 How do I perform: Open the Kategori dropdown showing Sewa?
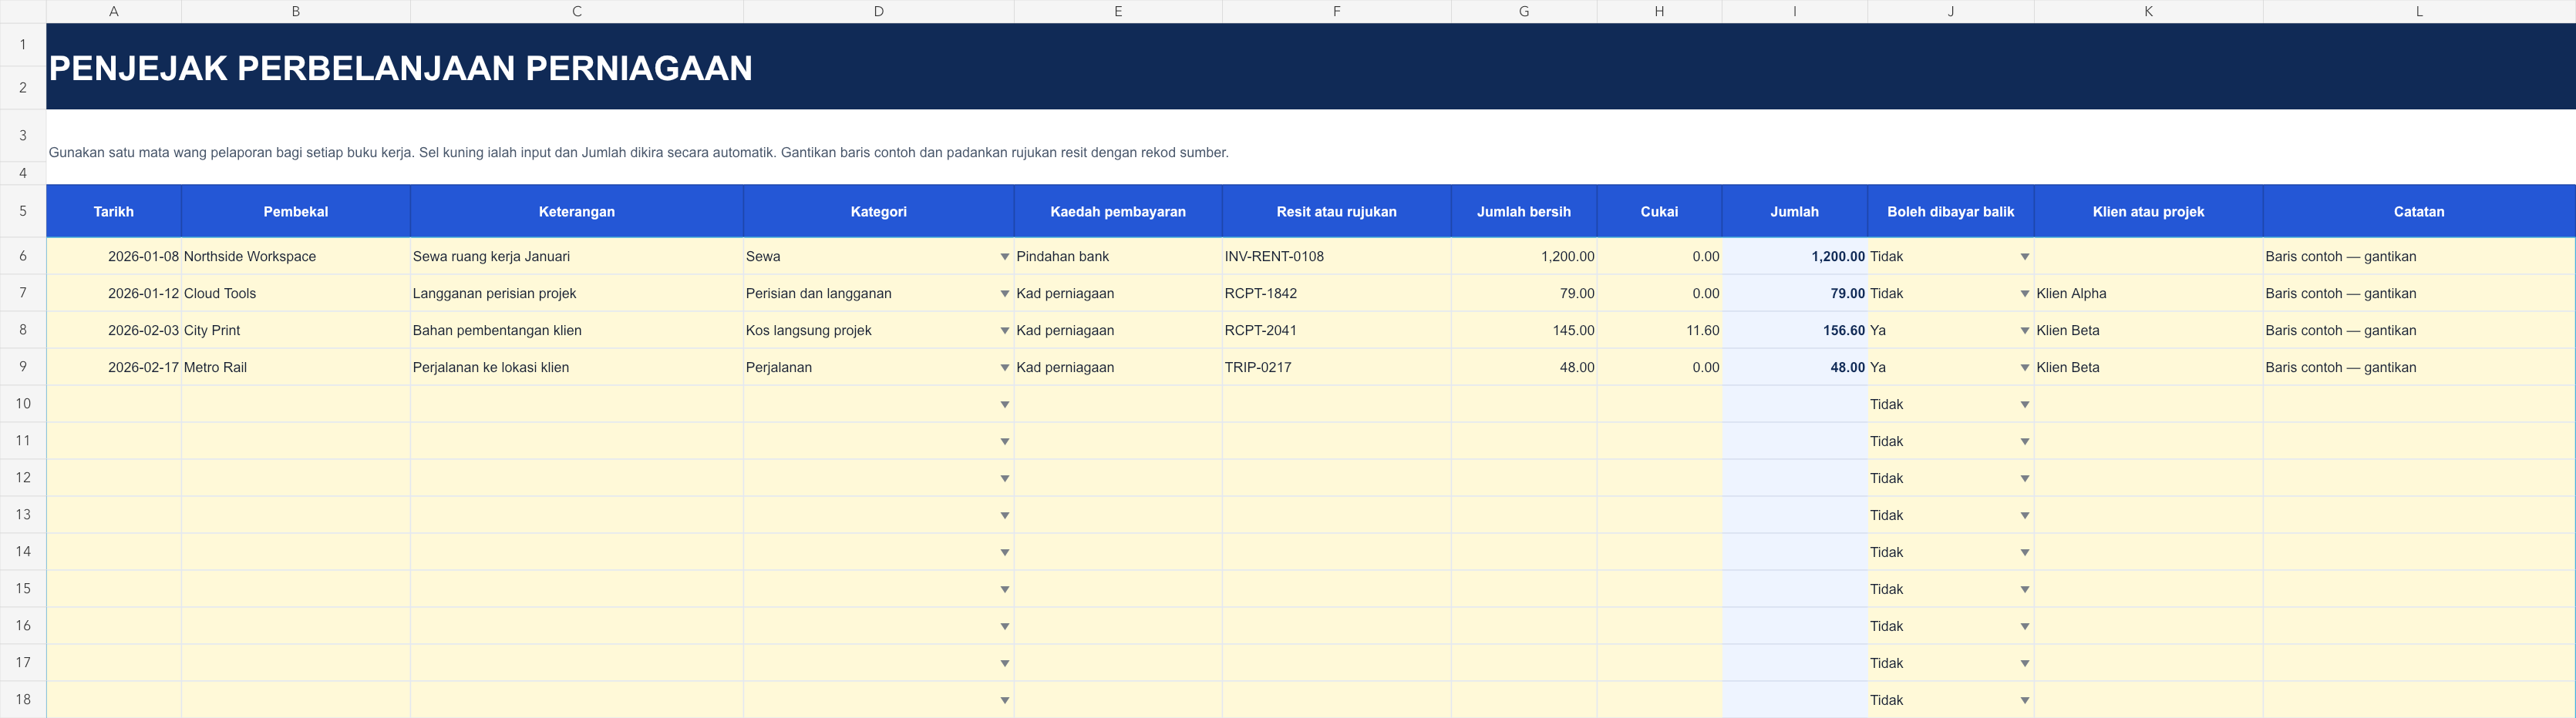click(x=1004, y=257)
